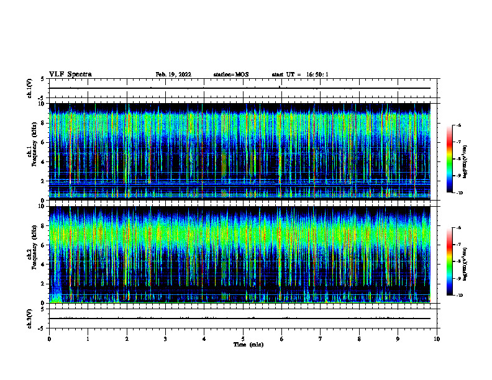Click bottom time axis tick label '10'
492x380 pixels.
(437, 339)
